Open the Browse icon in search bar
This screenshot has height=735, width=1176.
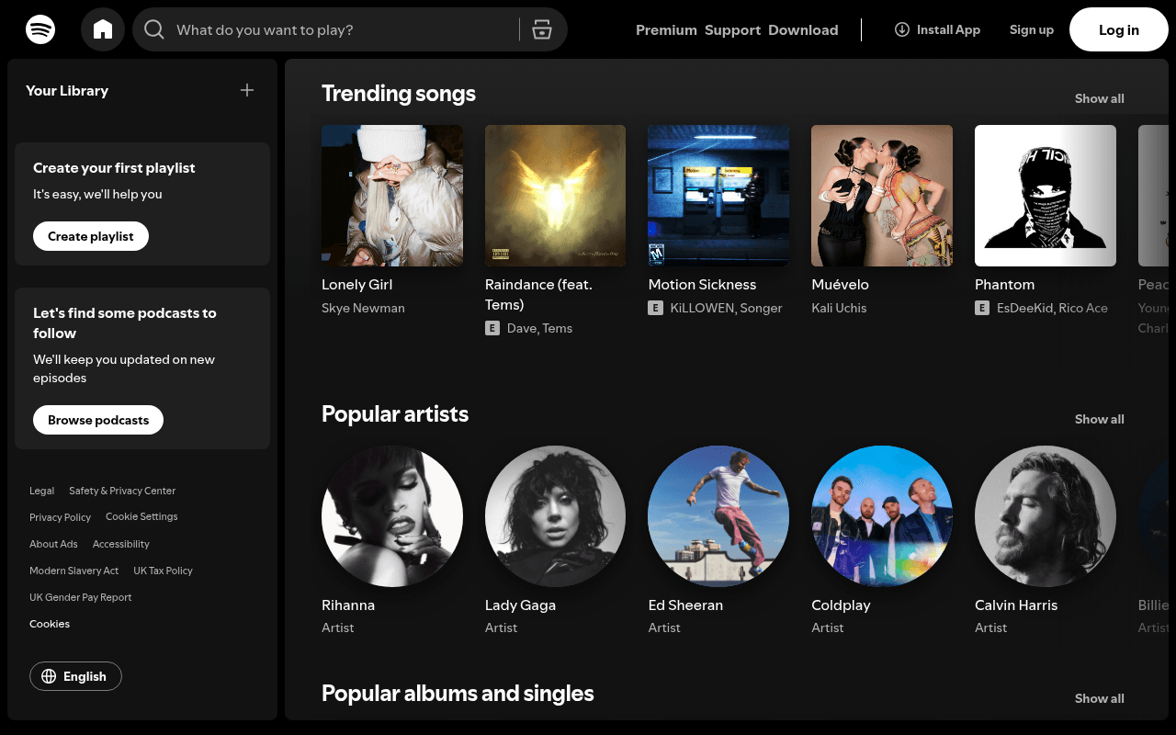(x=542, y=29)
